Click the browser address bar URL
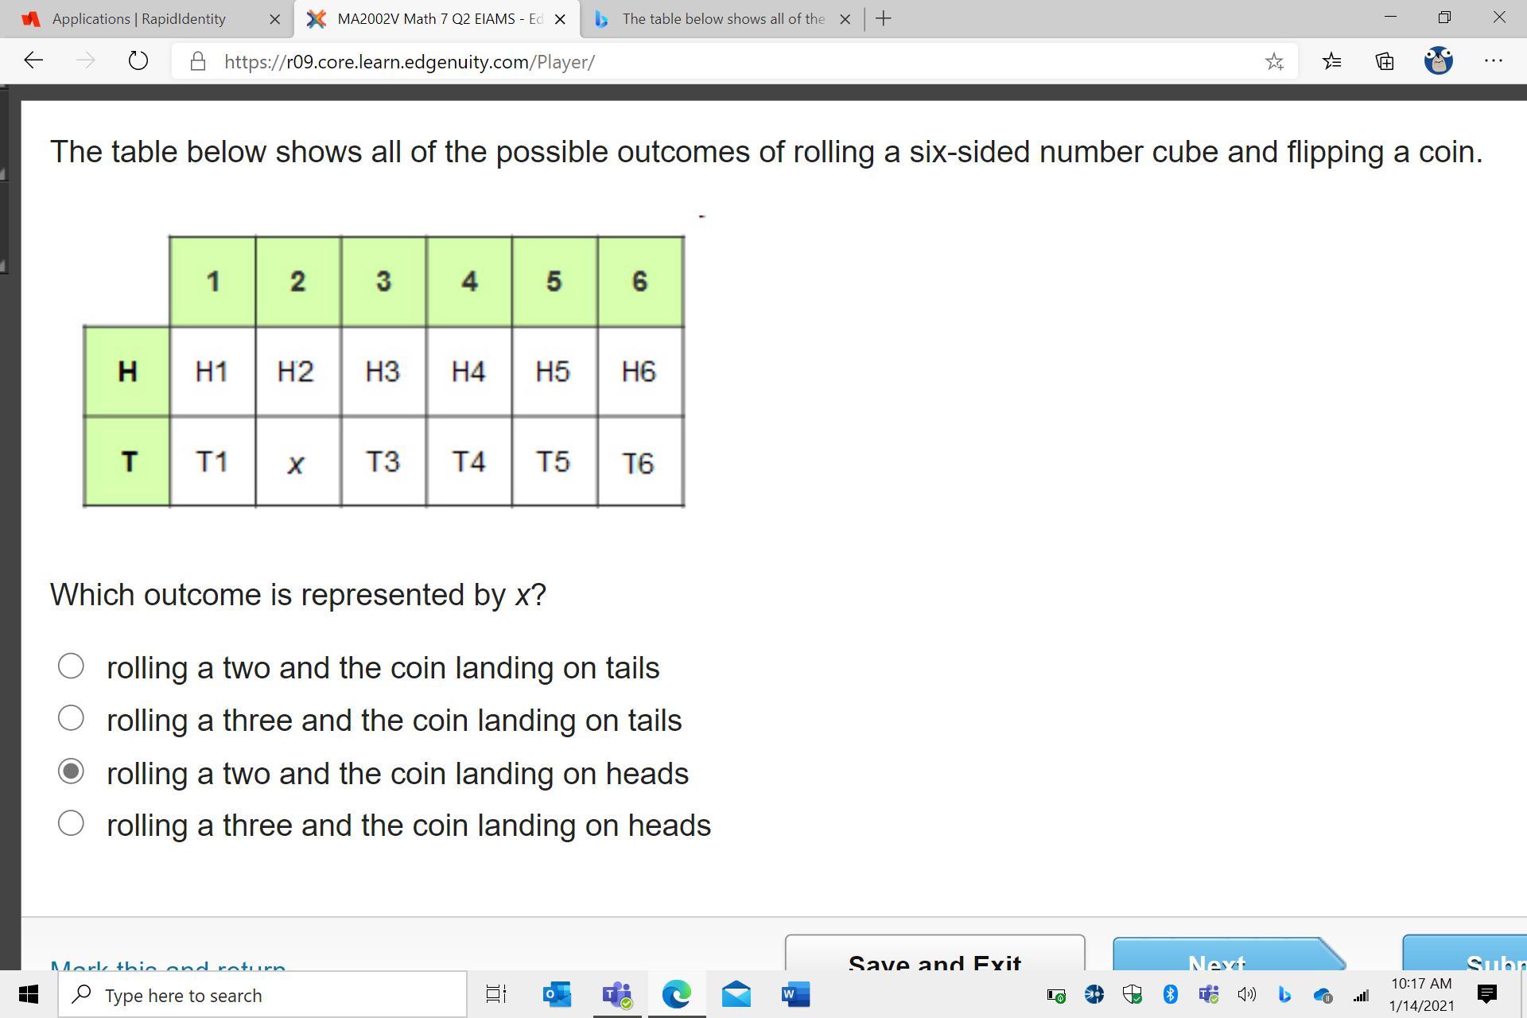Screen dimensions: 1527x1018 pos(410,62)
